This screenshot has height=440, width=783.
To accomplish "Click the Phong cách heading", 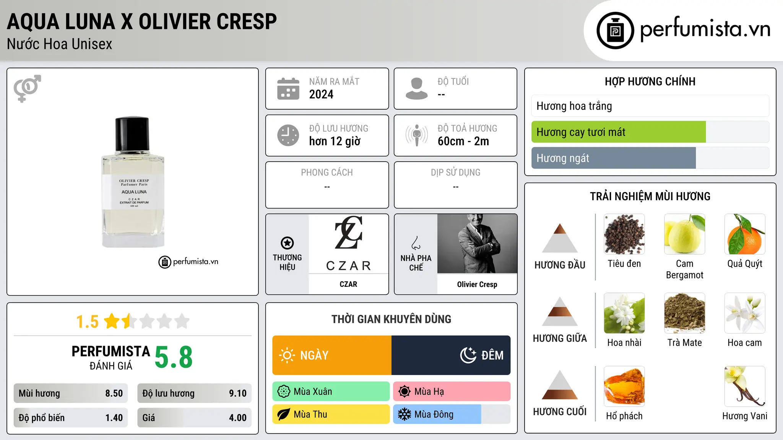I will [x=327, y=173].
